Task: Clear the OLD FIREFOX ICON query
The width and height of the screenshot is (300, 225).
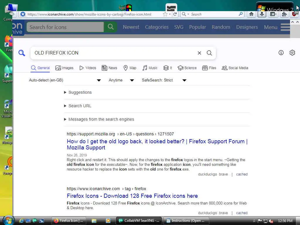Action: pos(199,53)
